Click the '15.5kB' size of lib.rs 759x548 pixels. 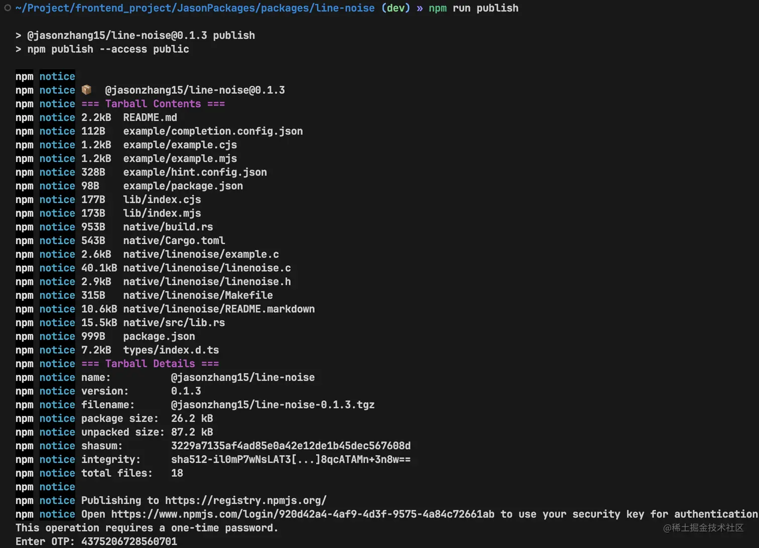click(x=99, y=322)
